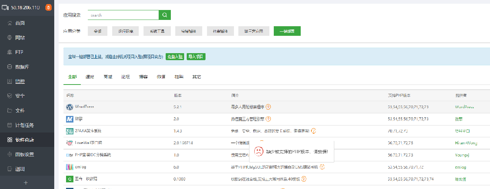
Task: Click the version 5.2.1 cell
Action: 178,107
